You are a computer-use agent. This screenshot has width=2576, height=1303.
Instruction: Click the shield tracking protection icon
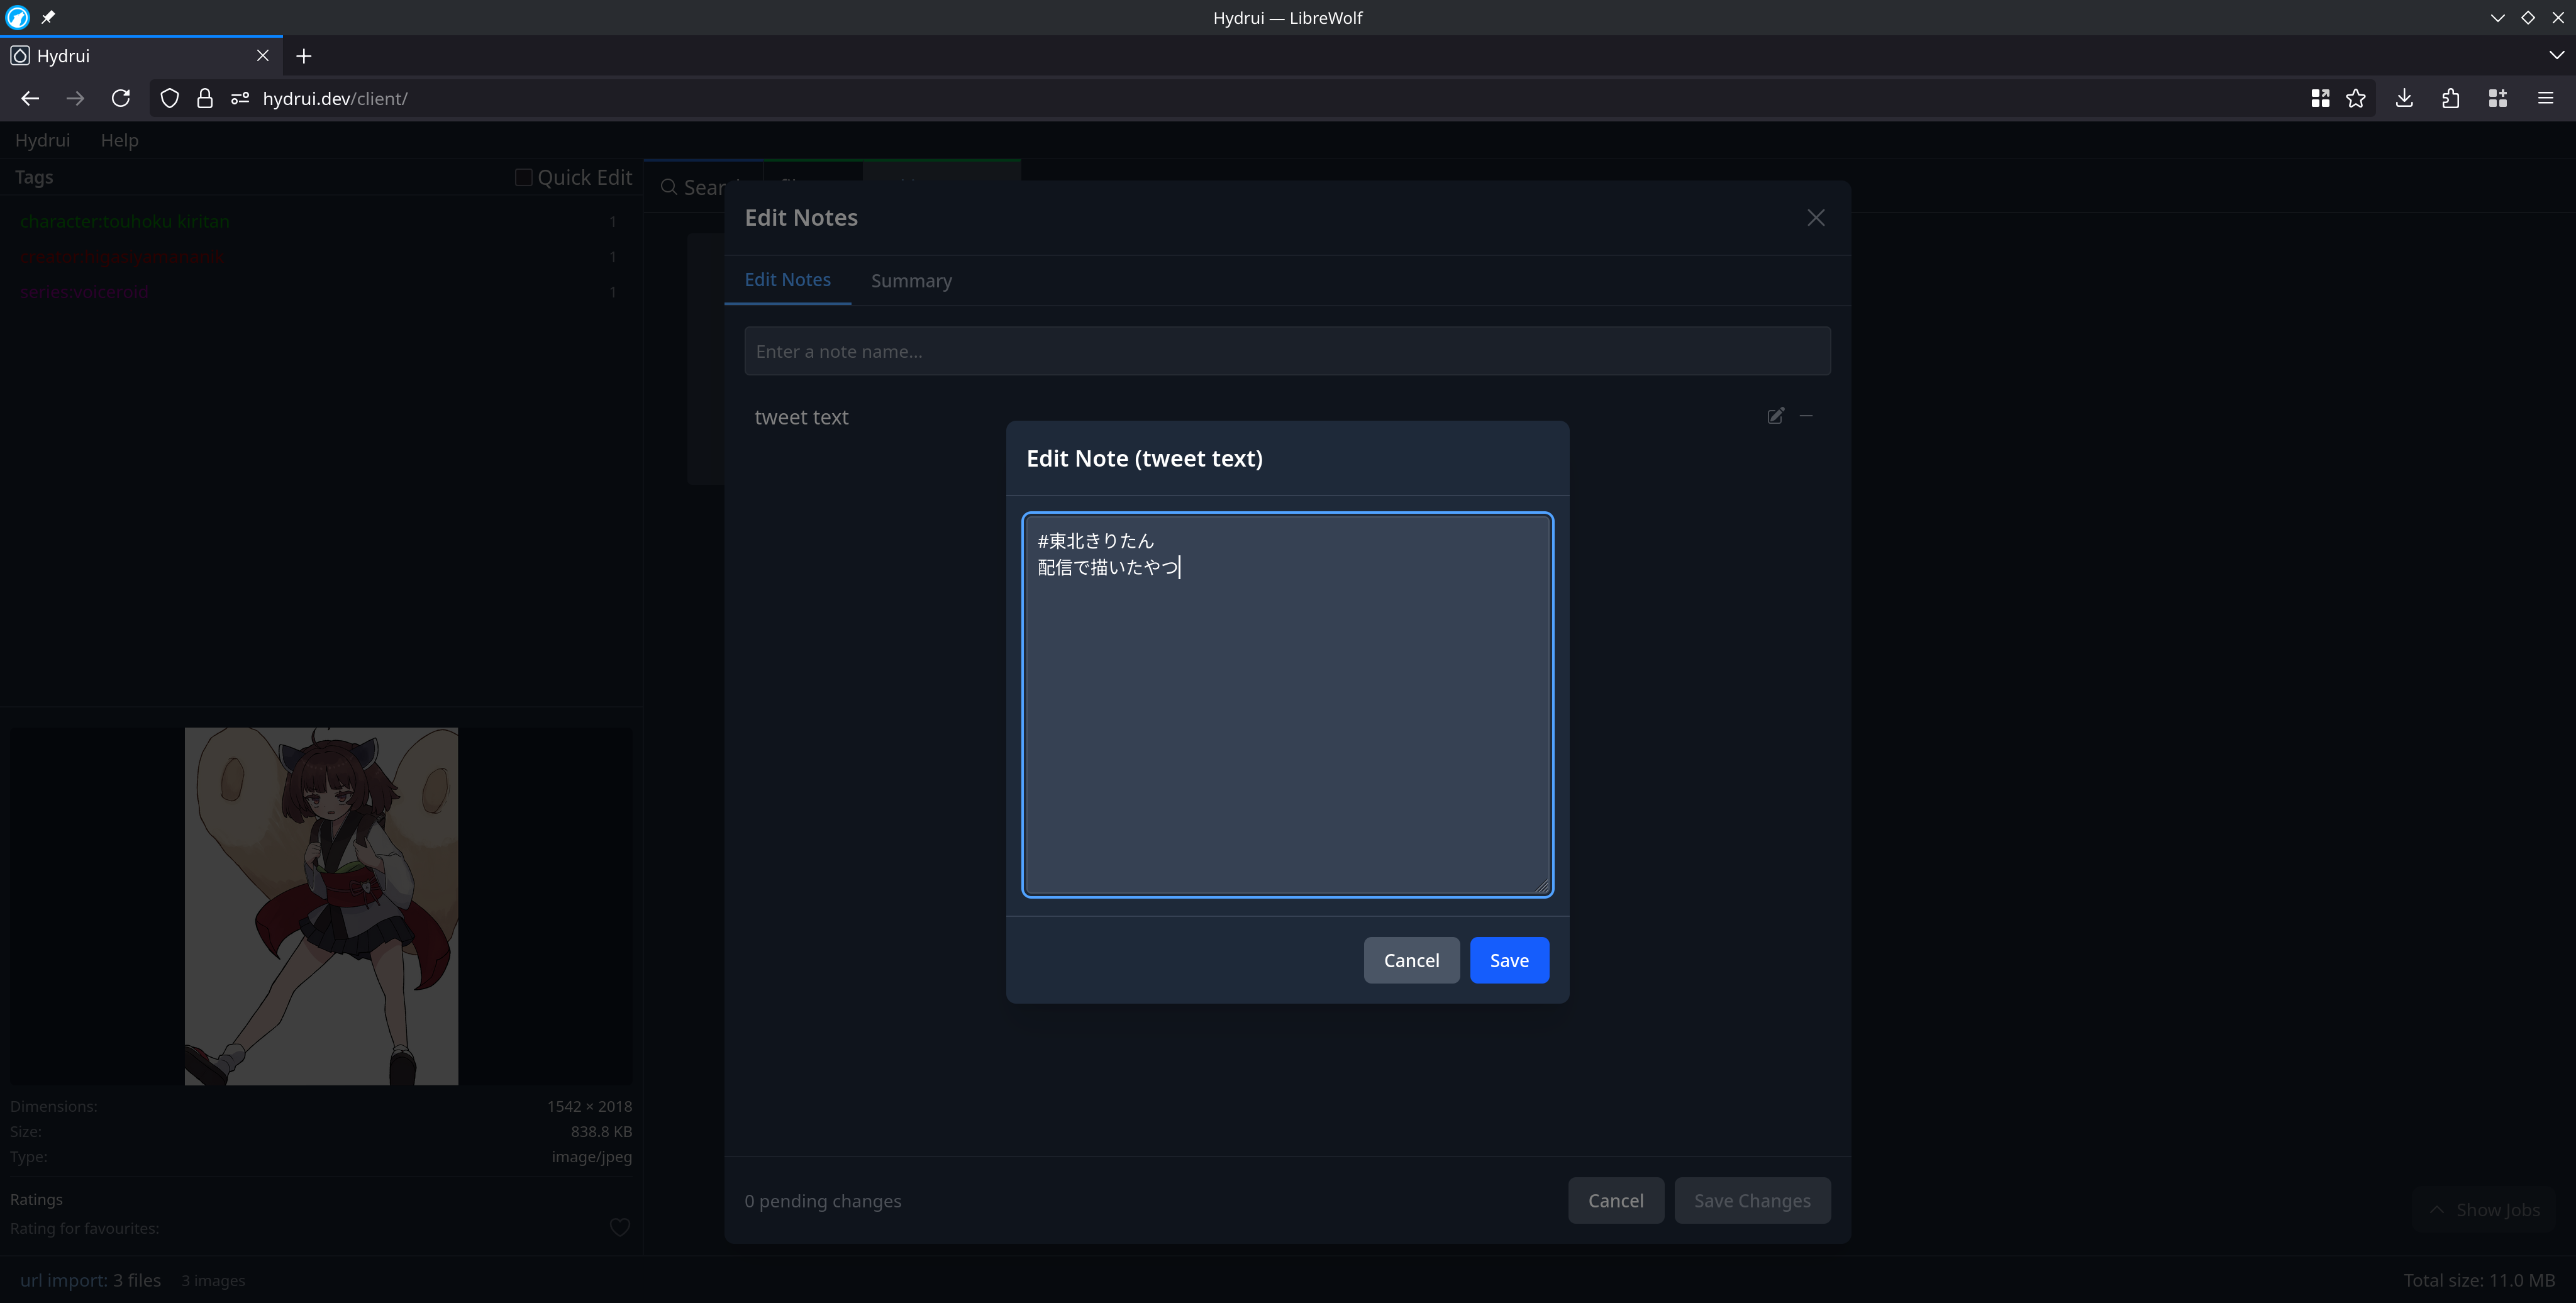point(170,98)
